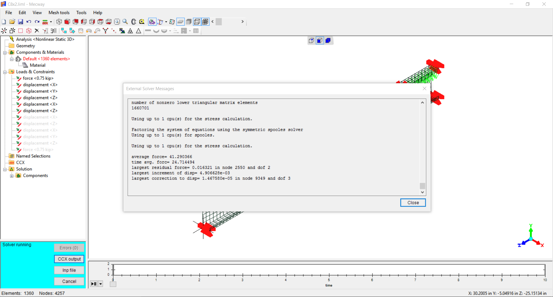Select the magnifier zoom tool

pyautogui.click(x=125, y=22)
